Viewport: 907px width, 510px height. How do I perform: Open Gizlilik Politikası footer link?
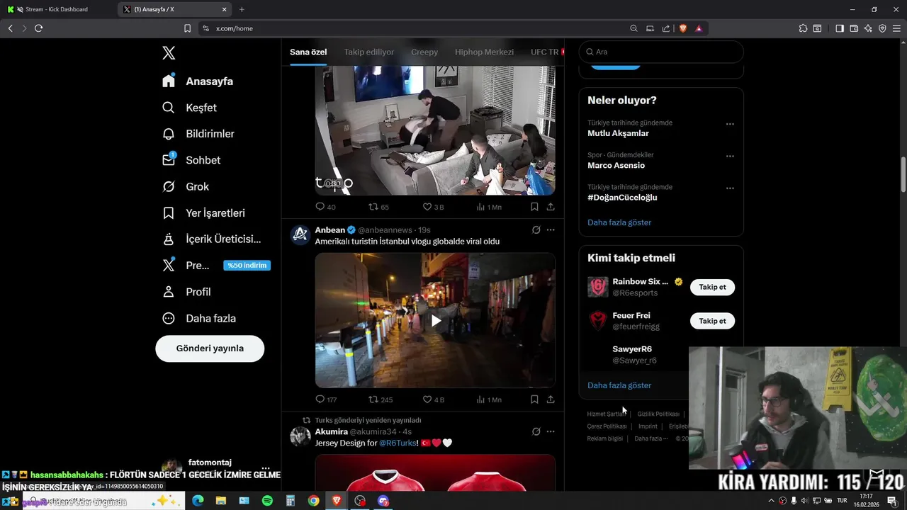pos(658,414)
